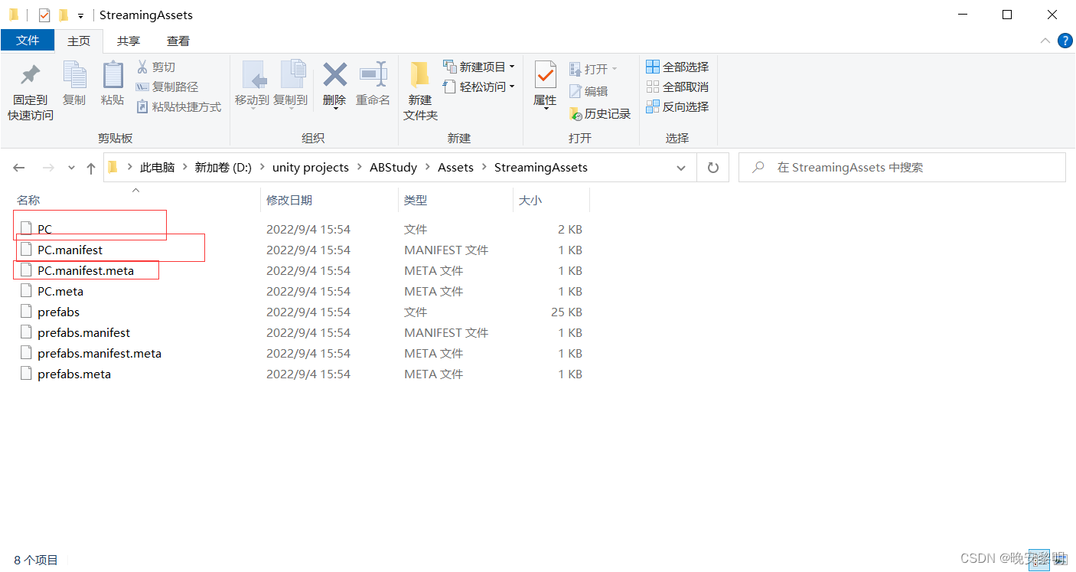This screenshot has height=572, width=1076.
Task: Click size cell 25 KB
Action: click(x=566, y=312)
